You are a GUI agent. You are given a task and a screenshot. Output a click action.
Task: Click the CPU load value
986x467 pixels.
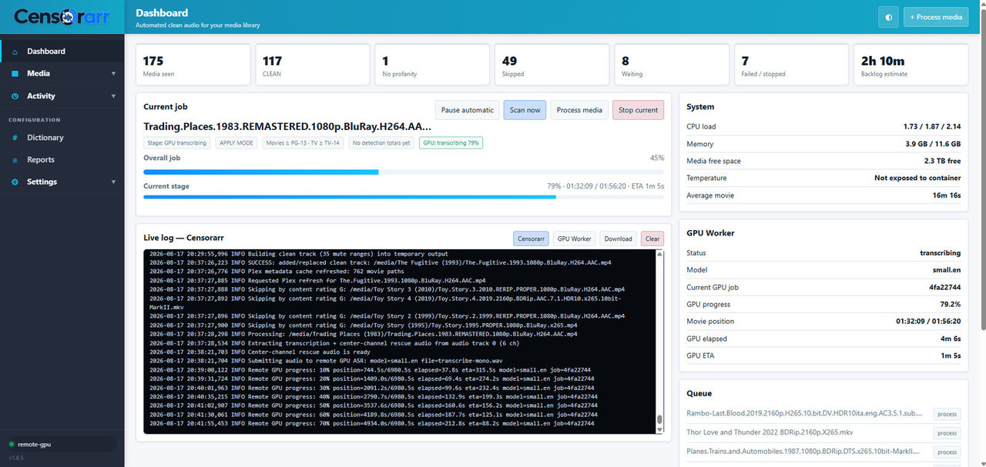coord(932,126)
